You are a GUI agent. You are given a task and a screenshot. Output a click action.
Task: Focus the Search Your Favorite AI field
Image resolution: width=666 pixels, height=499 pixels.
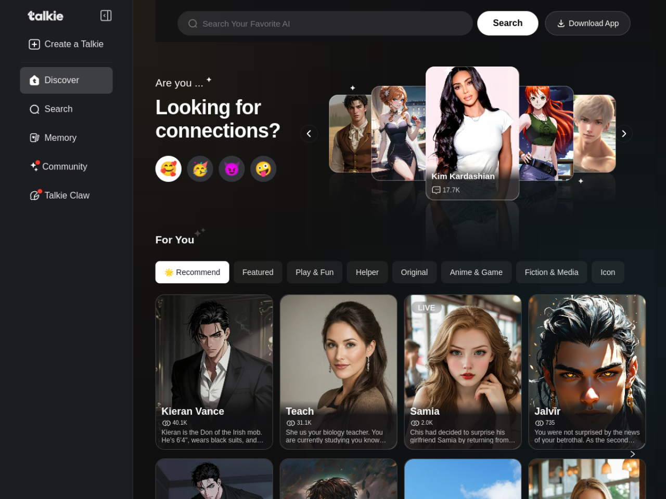tap(325, 23)
